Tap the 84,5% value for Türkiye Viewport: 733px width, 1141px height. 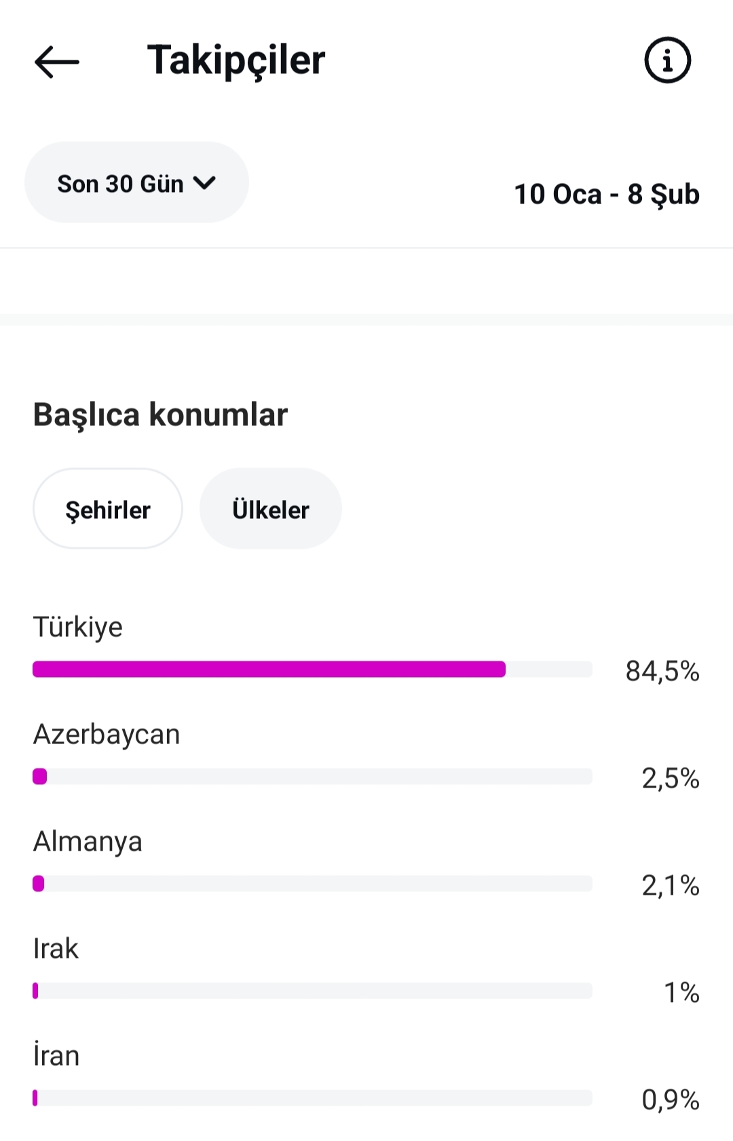[x=662, y=671]
